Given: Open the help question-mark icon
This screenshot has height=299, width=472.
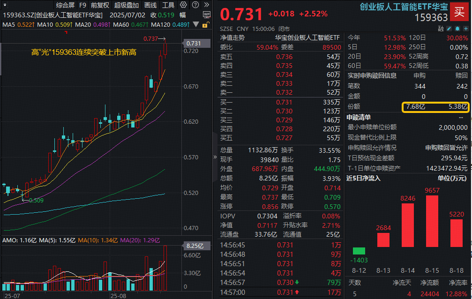Looking at the screenshot, I should coord(195,5).
